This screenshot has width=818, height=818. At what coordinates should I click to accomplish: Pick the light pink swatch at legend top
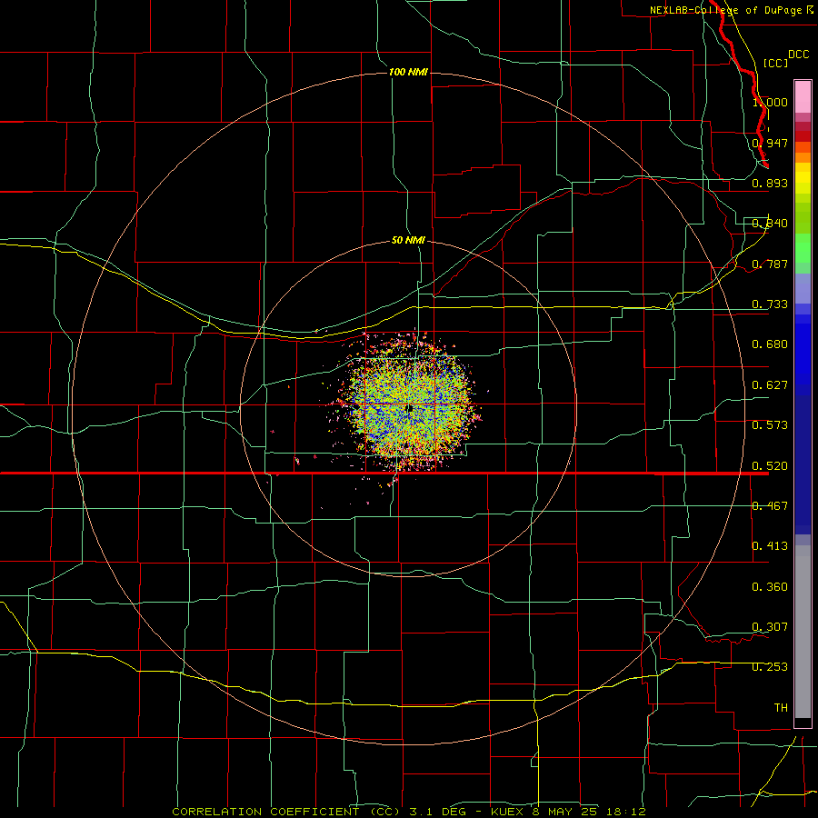point(803,97)
